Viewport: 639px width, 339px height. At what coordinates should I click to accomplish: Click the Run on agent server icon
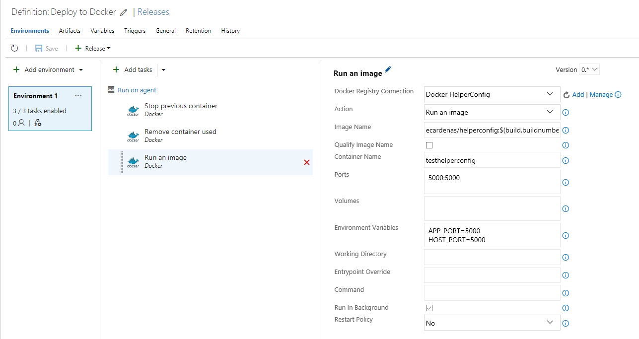(x=111, y=90)
